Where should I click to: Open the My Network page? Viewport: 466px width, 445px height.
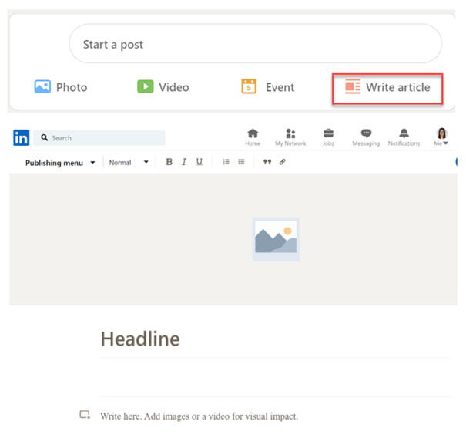290,137
